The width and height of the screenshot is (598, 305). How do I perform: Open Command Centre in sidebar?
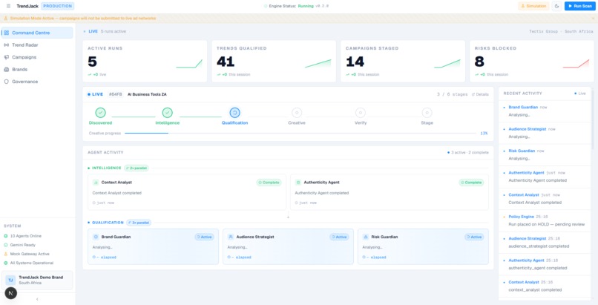(37, 33)
